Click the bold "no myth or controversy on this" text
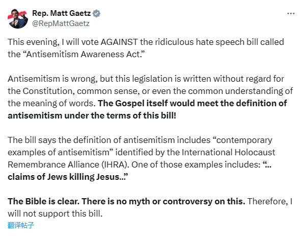The width and height of the screenshot is (304, 236). click(x=180, y=201)
